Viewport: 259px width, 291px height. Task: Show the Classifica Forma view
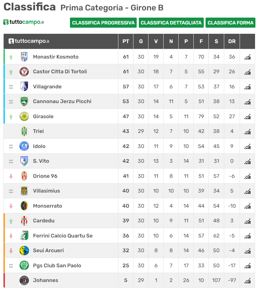point(230,23)
